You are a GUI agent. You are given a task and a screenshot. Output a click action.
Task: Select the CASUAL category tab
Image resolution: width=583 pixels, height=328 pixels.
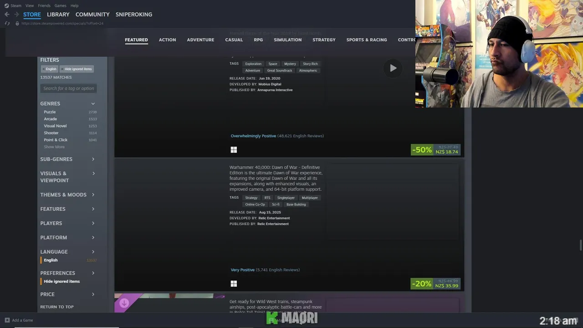[x=234, y=40]
